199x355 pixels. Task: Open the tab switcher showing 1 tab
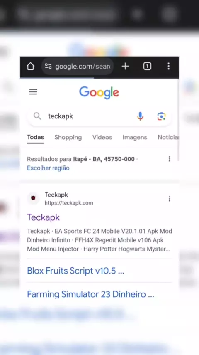coord(147,67)
